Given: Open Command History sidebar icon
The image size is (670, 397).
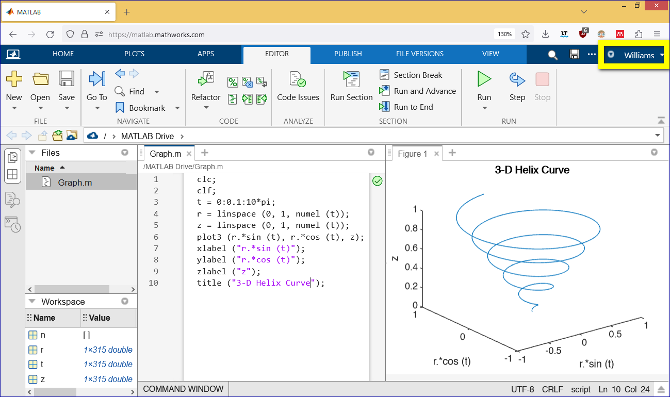Looking at the screenshot, I should 12,224.
